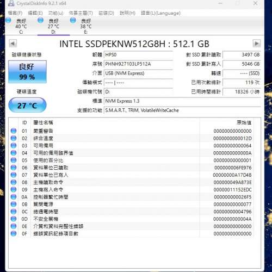Image resolution: width=272 pixels, height=272 pixels.
Task: Click the 良好 99 % health status button
Action: (x=27, y=72)
